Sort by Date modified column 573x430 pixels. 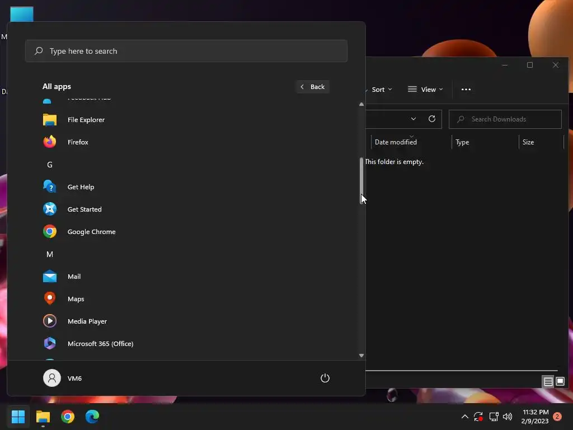[x=411, y=142]
